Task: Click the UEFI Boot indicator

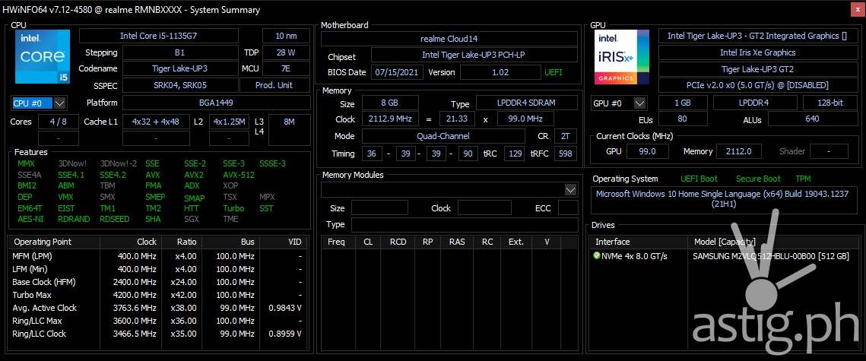Action: tap(699, 179)
